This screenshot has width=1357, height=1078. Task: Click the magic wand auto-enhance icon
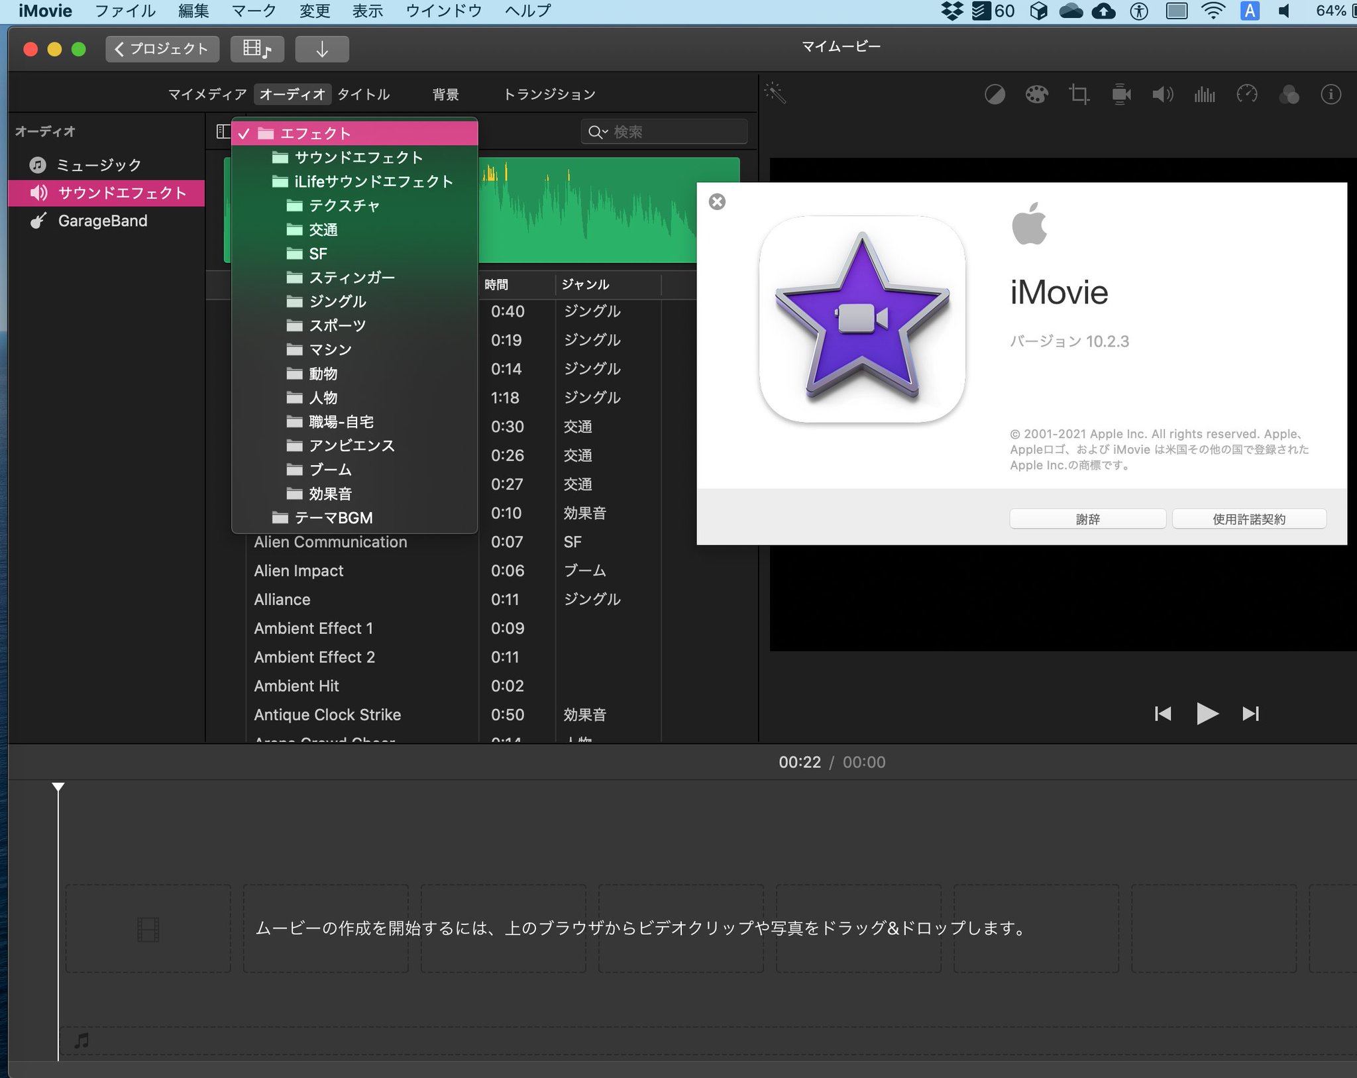(775, 93)
